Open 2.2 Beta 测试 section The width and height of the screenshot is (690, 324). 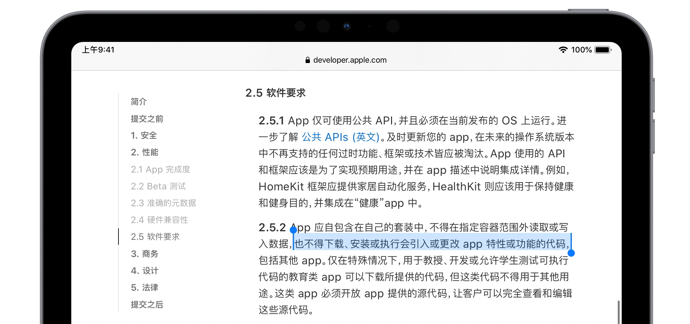tap(158, 186)
